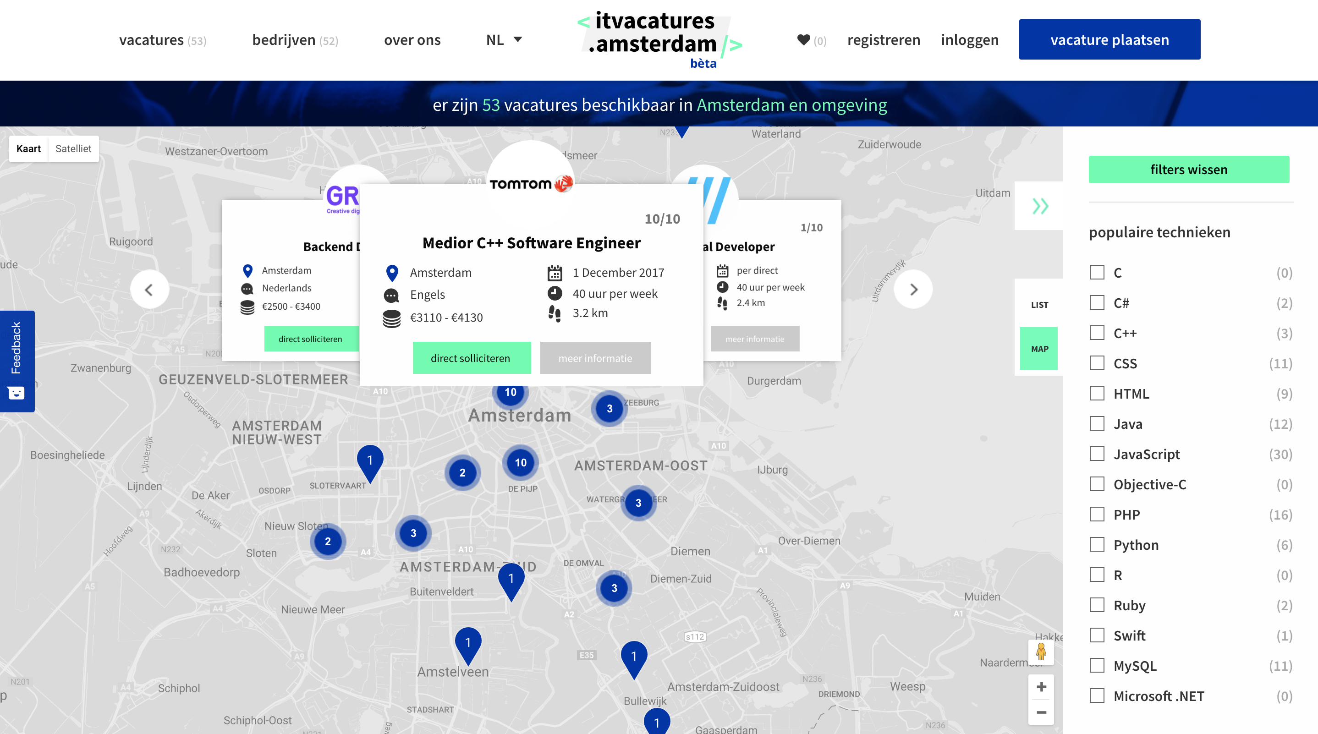This screenshot has height=734, width=1318.
Task: Zoom out the map with minus
Action: (1041, 712)
